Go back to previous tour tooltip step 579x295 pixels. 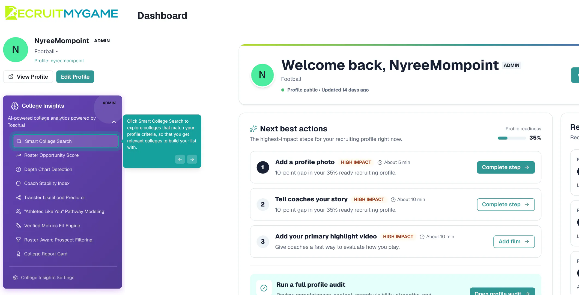click(180, 159)
